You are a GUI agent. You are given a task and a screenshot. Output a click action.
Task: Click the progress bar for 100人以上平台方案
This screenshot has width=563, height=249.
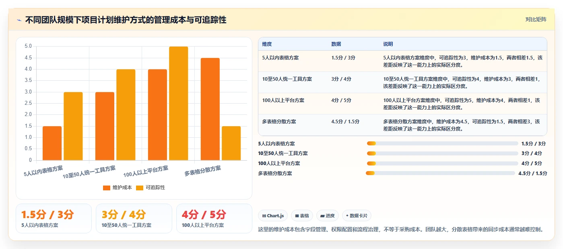442,163
